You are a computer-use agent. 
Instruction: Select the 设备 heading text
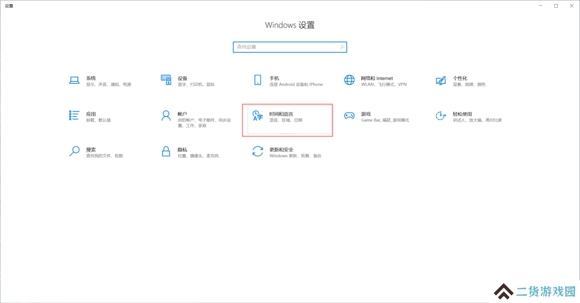(x=183, y=78)
